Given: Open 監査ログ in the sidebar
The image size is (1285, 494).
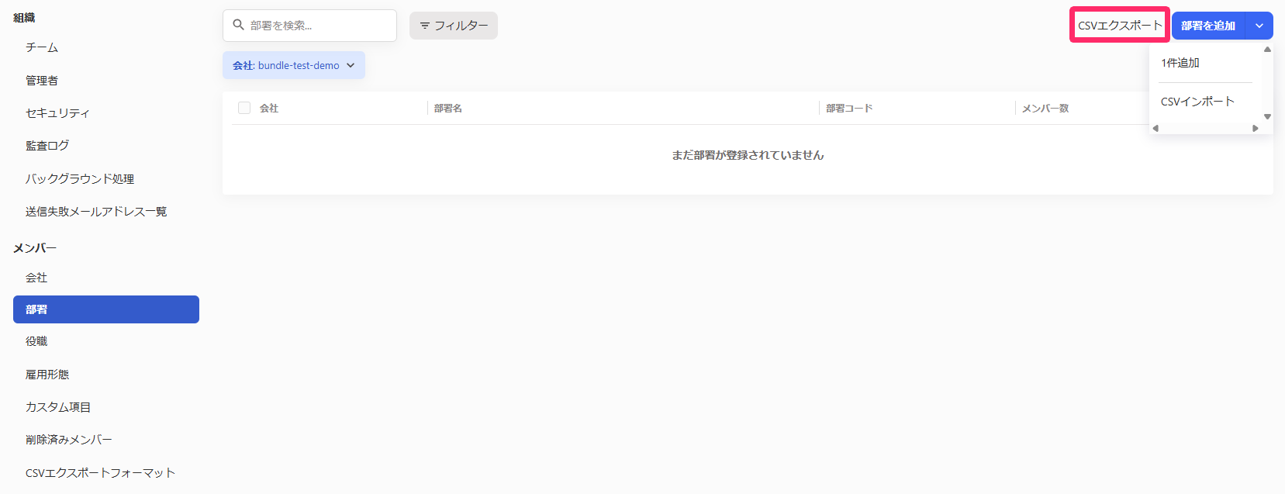Looking at the screenshot, I should coord(47,146).
